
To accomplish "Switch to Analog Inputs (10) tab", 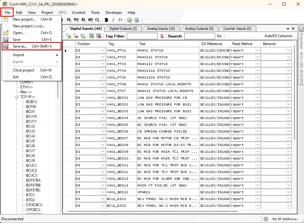I will [161, 29].
